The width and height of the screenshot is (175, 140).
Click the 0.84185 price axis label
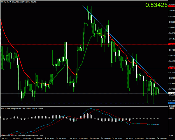coord(172,61)
